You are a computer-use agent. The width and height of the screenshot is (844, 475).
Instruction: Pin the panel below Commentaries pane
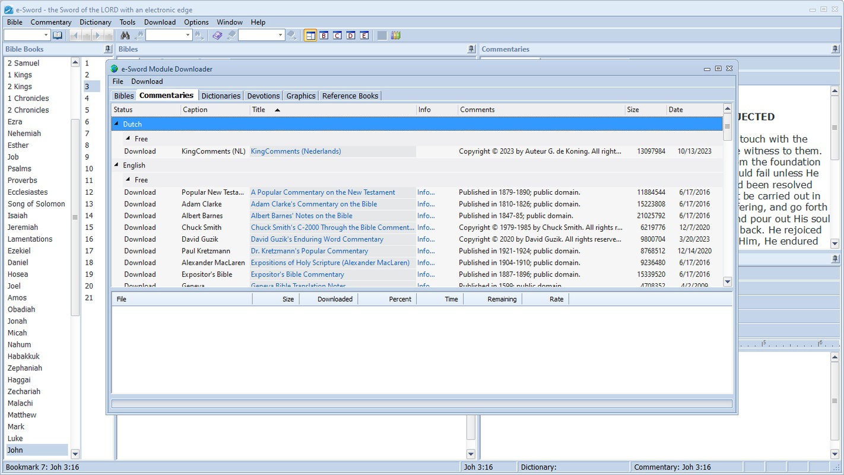click(x=835, y=259)
